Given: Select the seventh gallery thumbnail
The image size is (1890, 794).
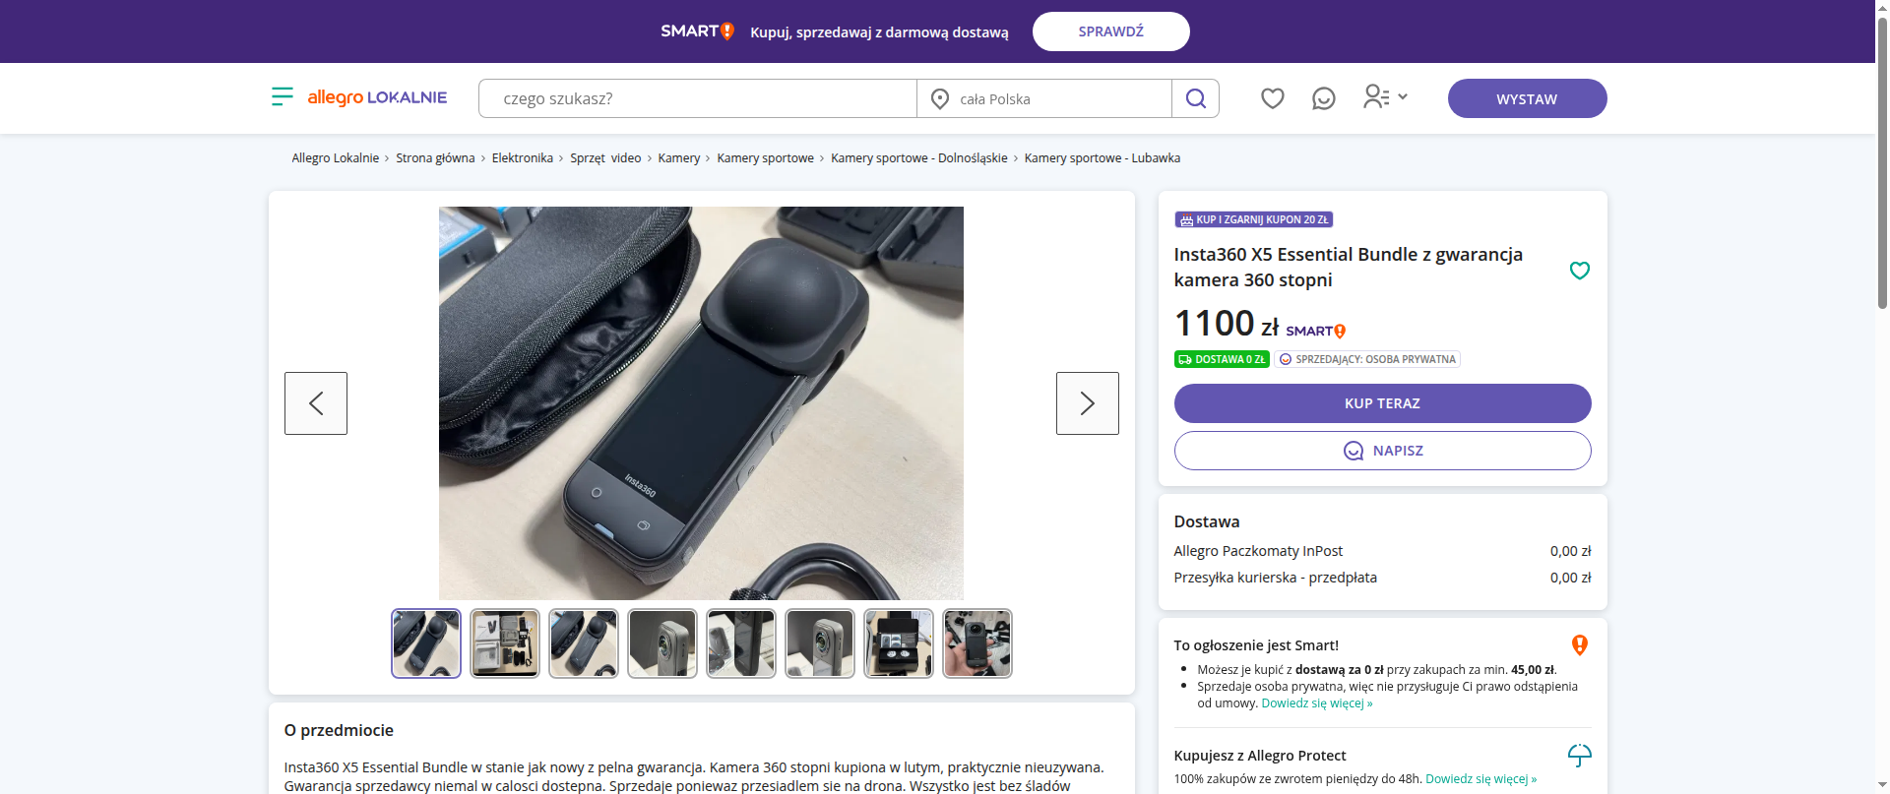Looking at the screenshot, I should tap(899, 643).
